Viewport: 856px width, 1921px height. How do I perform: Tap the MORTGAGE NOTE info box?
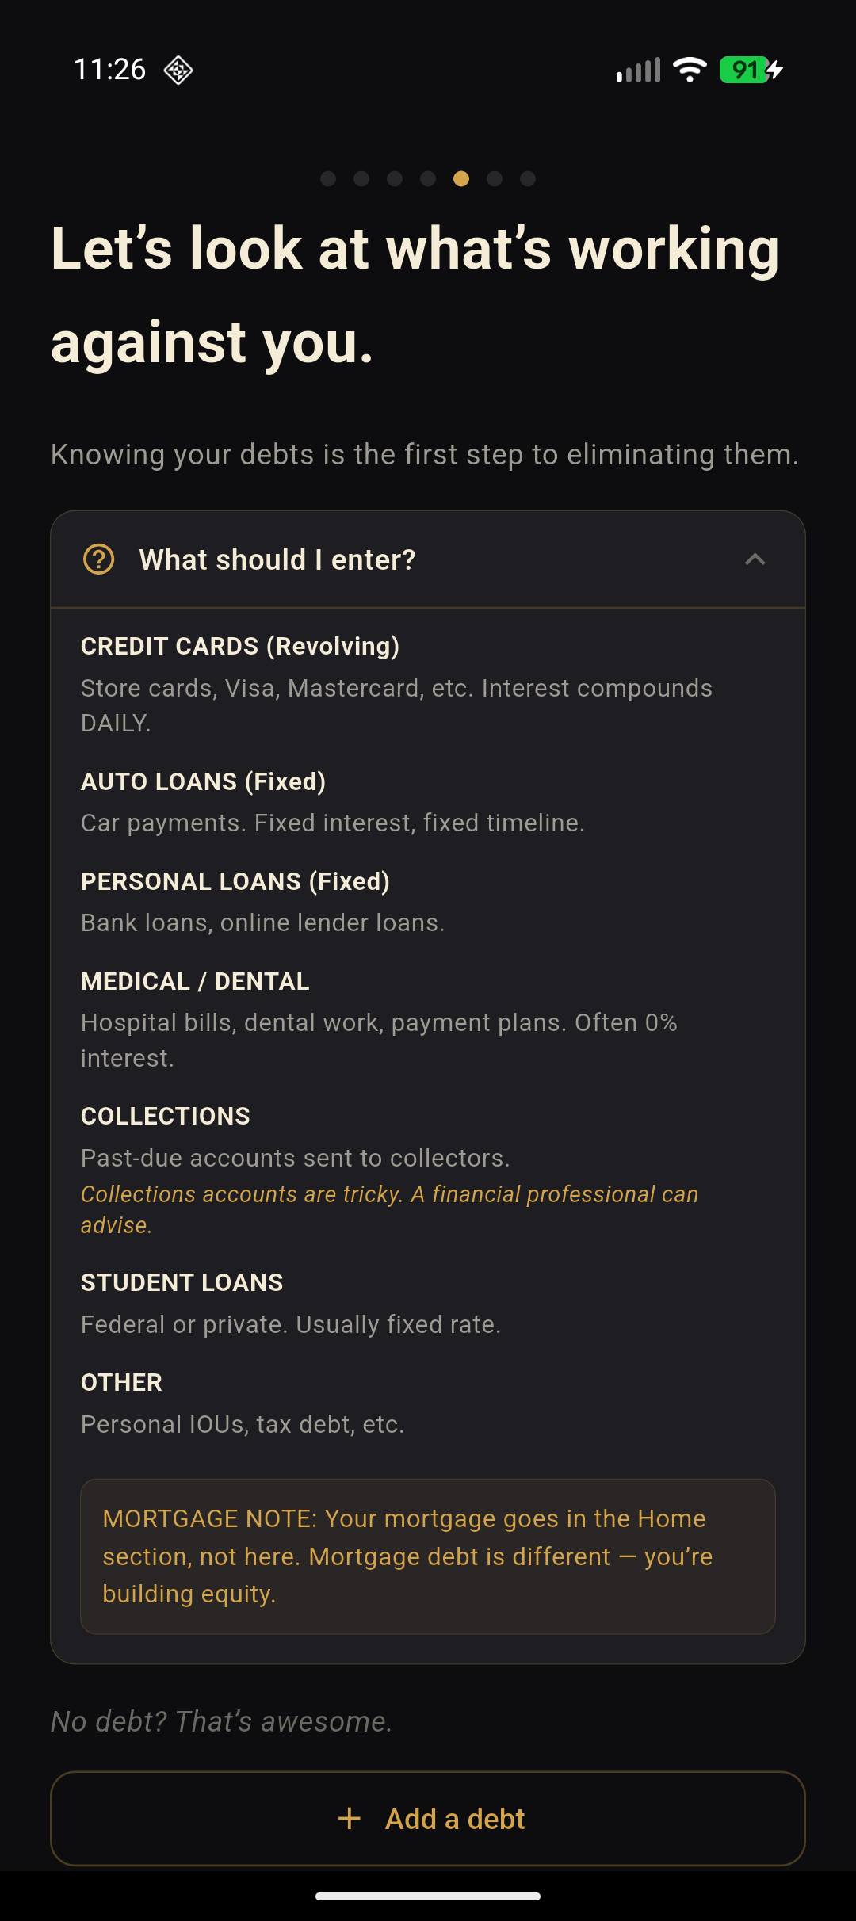pos(428,1556)
